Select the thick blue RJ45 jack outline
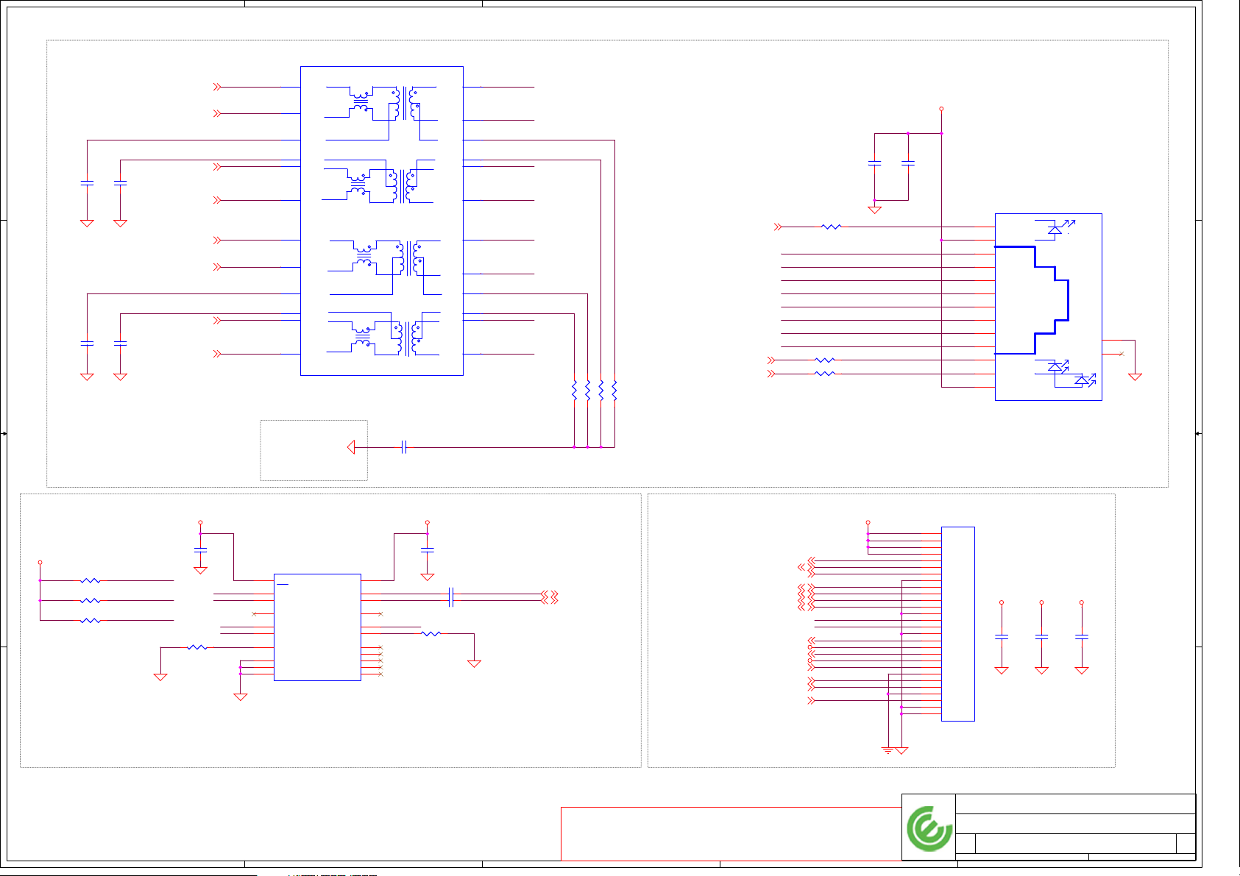The height and width of the screenshot is (876, 1240). click(x=1031, y=300)
